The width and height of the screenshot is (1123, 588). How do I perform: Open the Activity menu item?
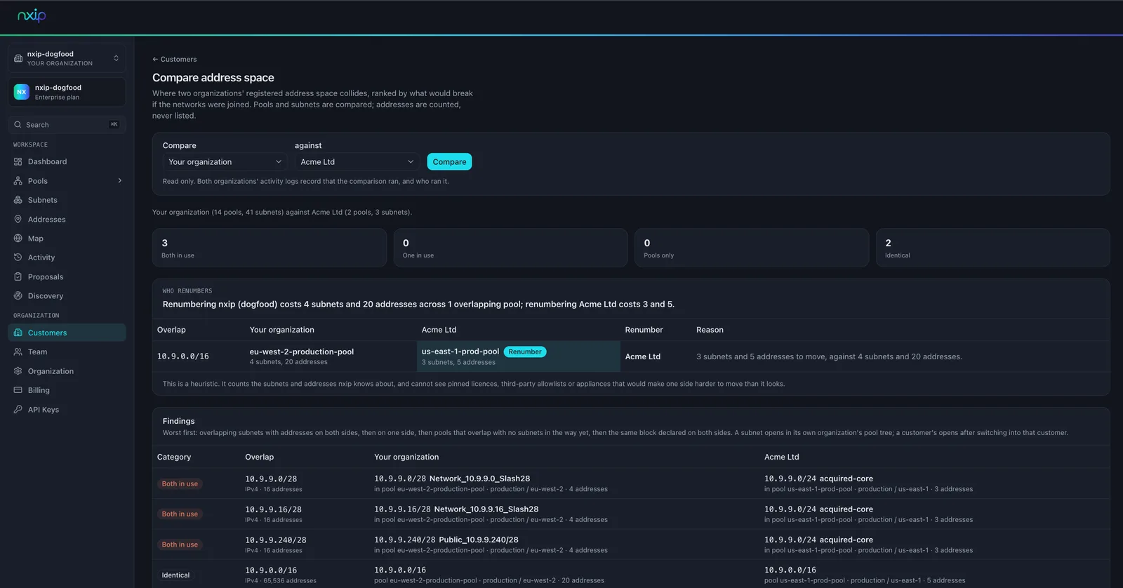click(67, 258)
